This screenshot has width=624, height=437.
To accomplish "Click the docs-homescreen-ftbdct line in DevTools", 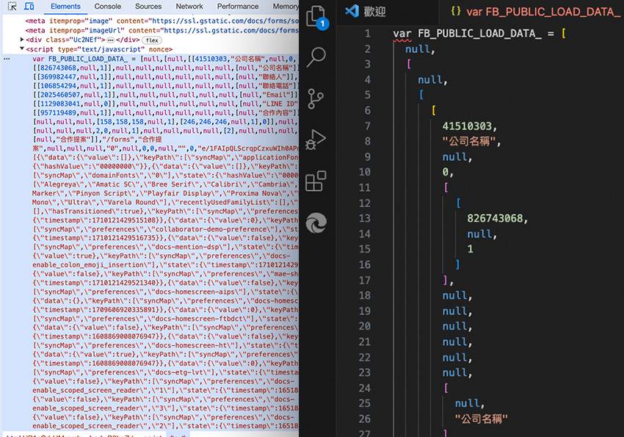I will tap(166, 319).
